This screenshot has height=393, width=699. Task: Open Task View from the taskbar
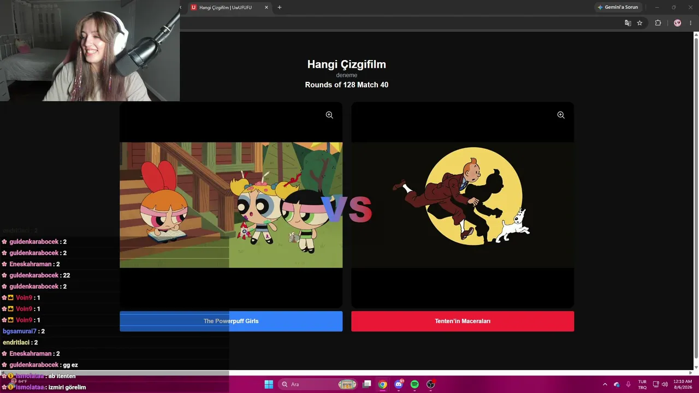[x=367, y=384]
